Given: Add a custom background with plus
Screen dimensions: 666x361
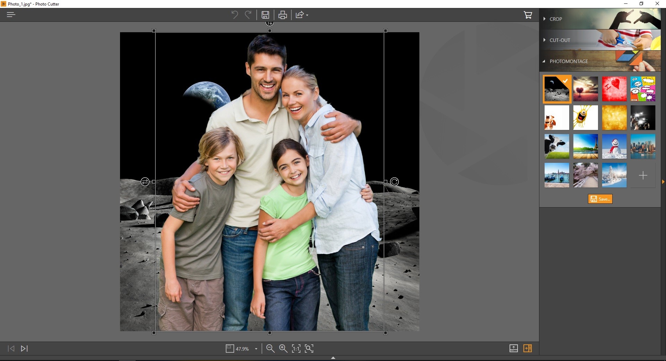Looking at the screenshot, I should (x=643, y=175).
